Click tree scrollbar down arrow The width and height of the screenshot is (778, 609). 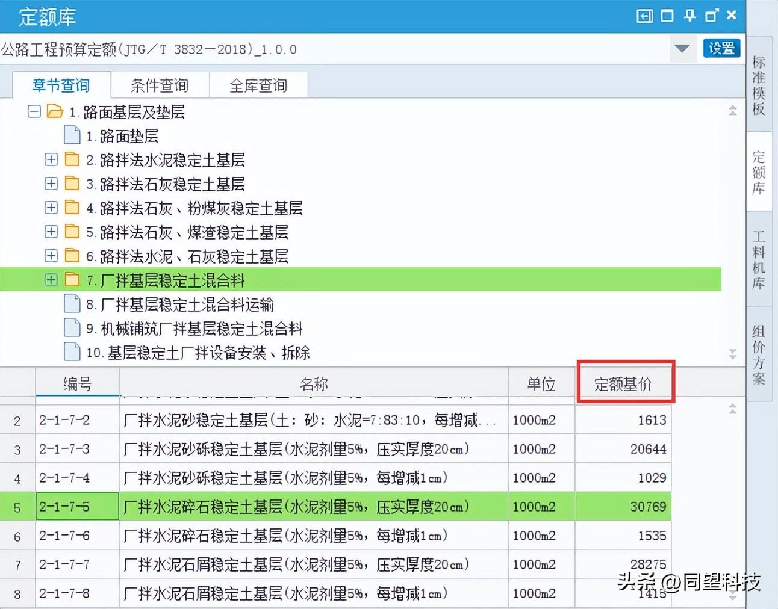(x=732, y=354)
